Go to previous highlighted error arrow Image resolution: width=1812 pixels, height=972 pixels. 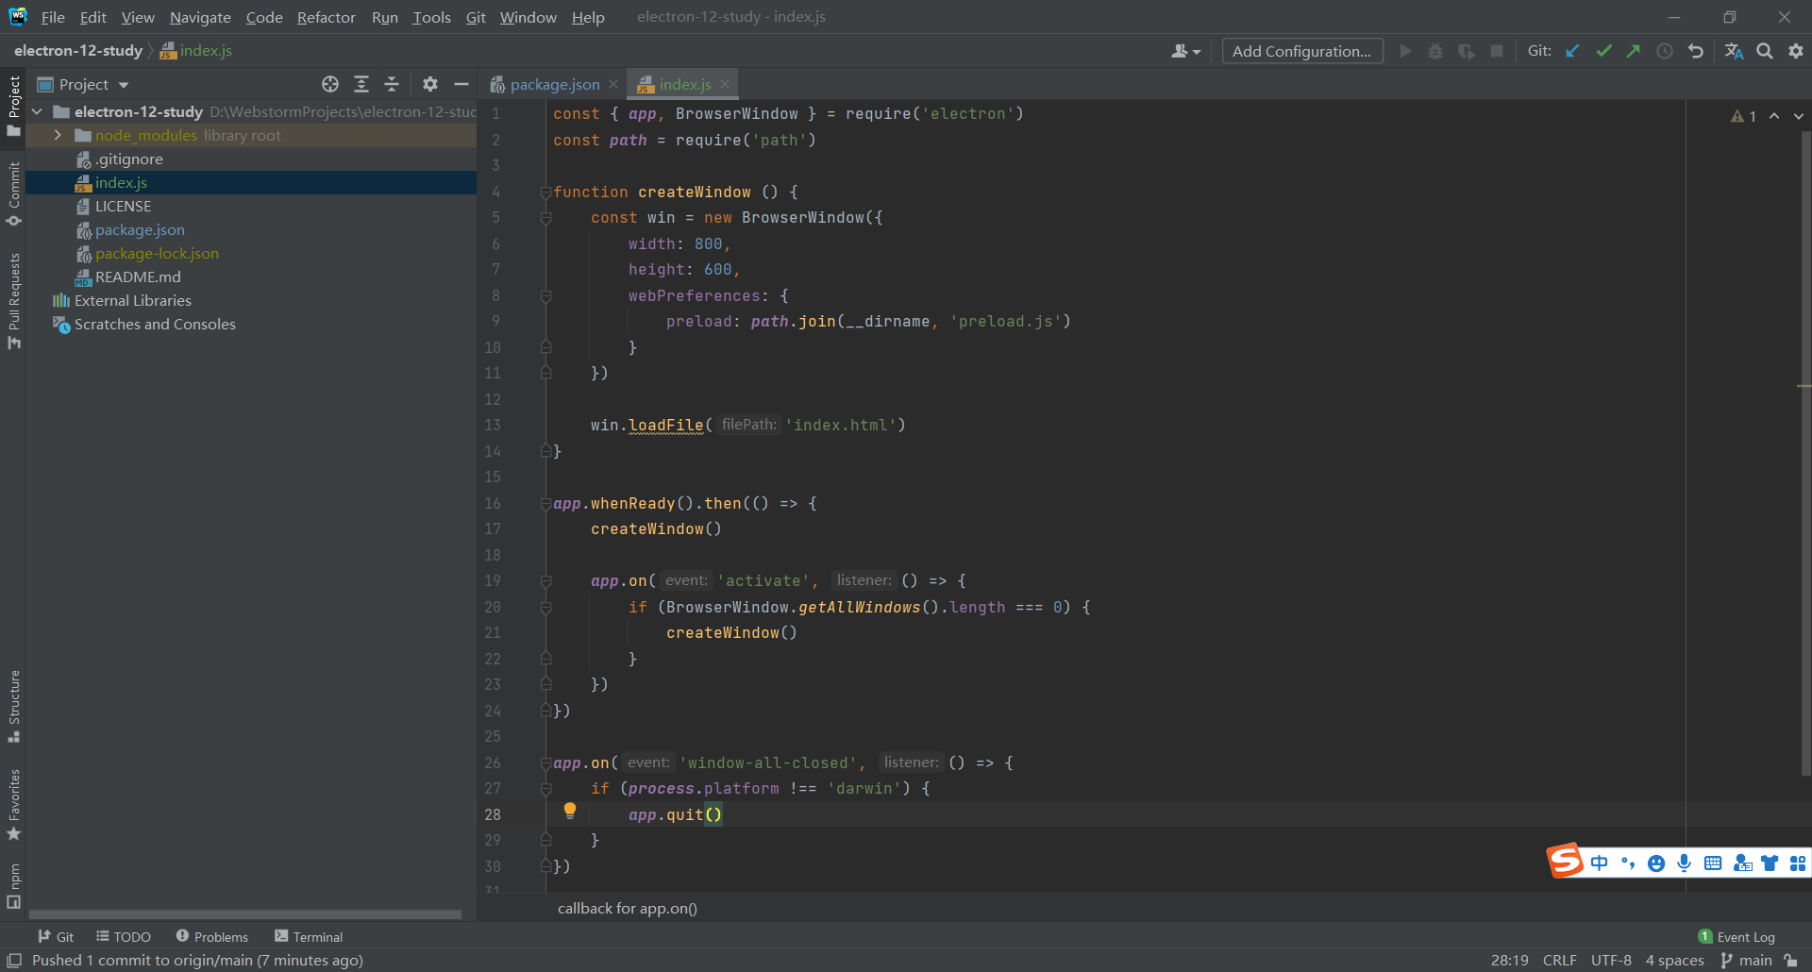[x=1774, y=116]
